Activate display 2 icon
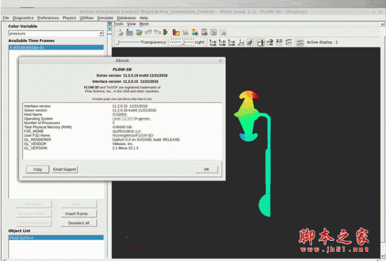 [270, 42]
